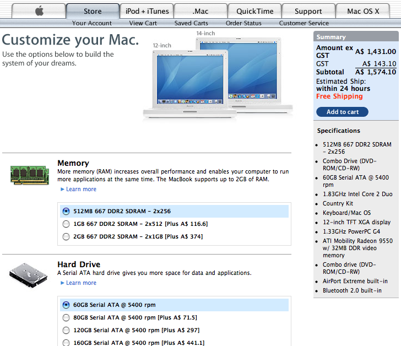Open the .Mac tab
The width and height of the screenshot is (401, 346).
(x=201, y=11)
